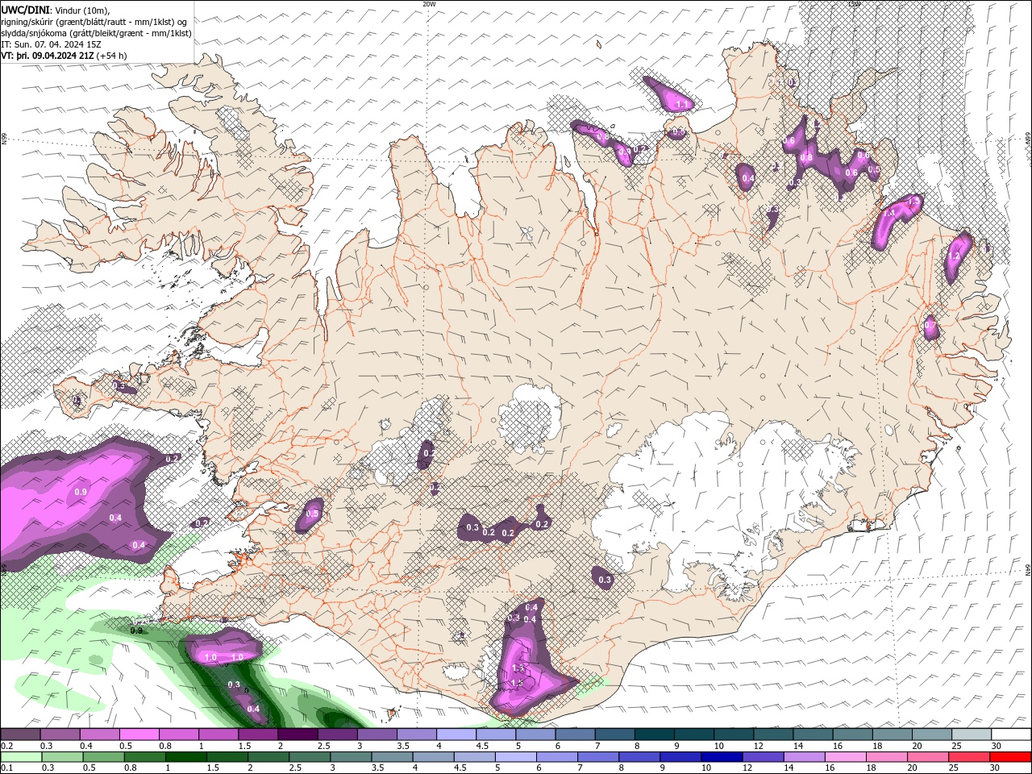The image size is (1032, 774).
Task: Click the valid time 'VT: þri. 09.04.2024 21Z'
Action: tap(48, 56)
